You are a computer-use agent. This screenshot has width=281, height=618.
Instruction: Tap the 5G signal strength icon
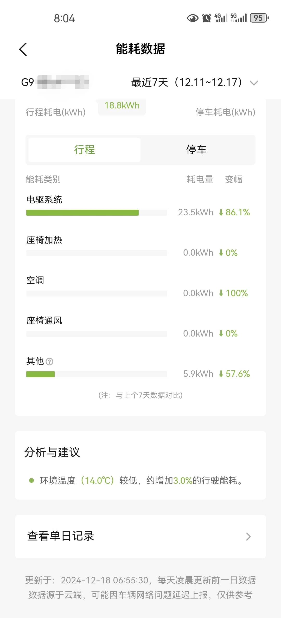pyautogui.click(x=238, y=18)
